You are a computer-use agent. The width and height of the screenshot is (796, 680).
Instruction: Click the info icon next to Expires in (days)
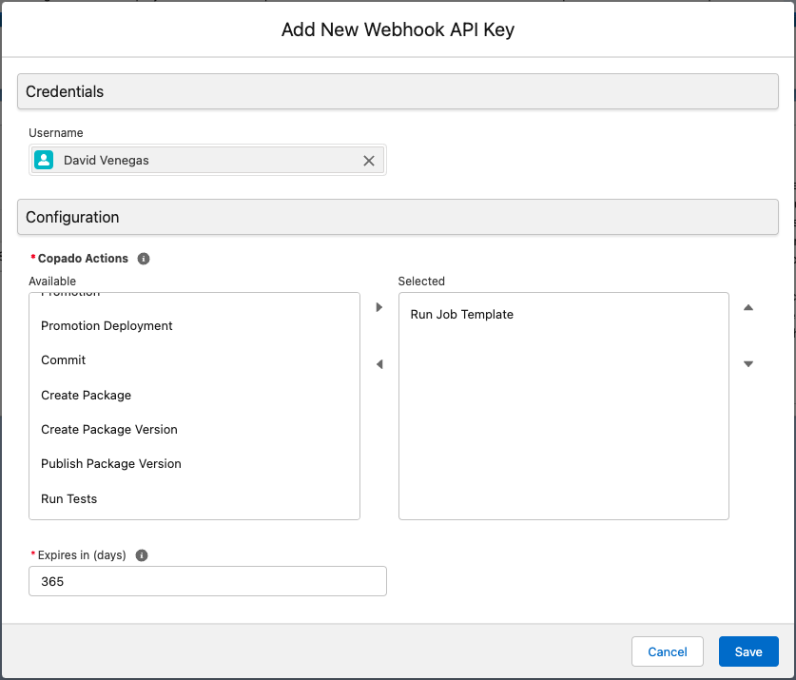tap(141, 554)
